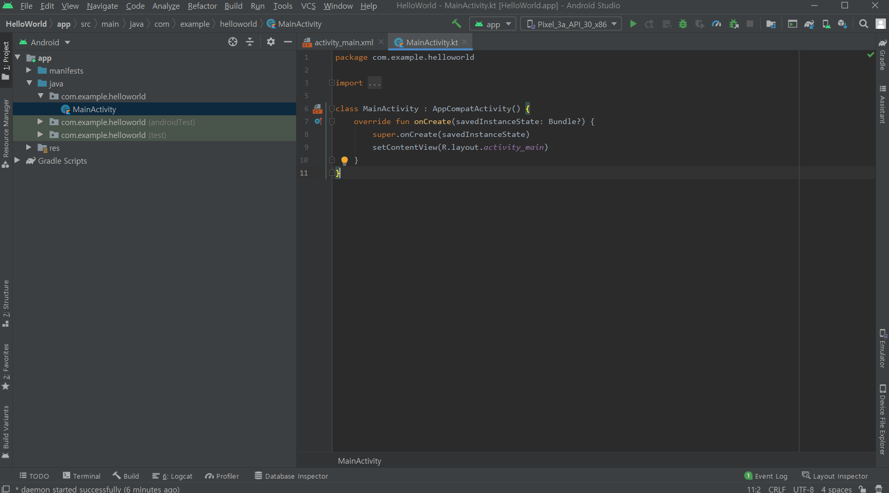Click the IDE memory/status icon in bottom right corner
Viewport: 889px width, 493px height.
point(879,489)
